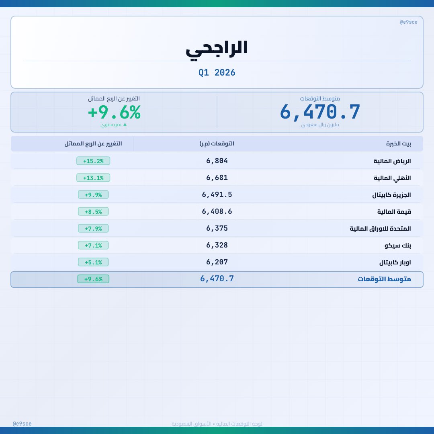
Task: Select the المتحدة للاوراق المالية row name
Action: coord(380,229)
